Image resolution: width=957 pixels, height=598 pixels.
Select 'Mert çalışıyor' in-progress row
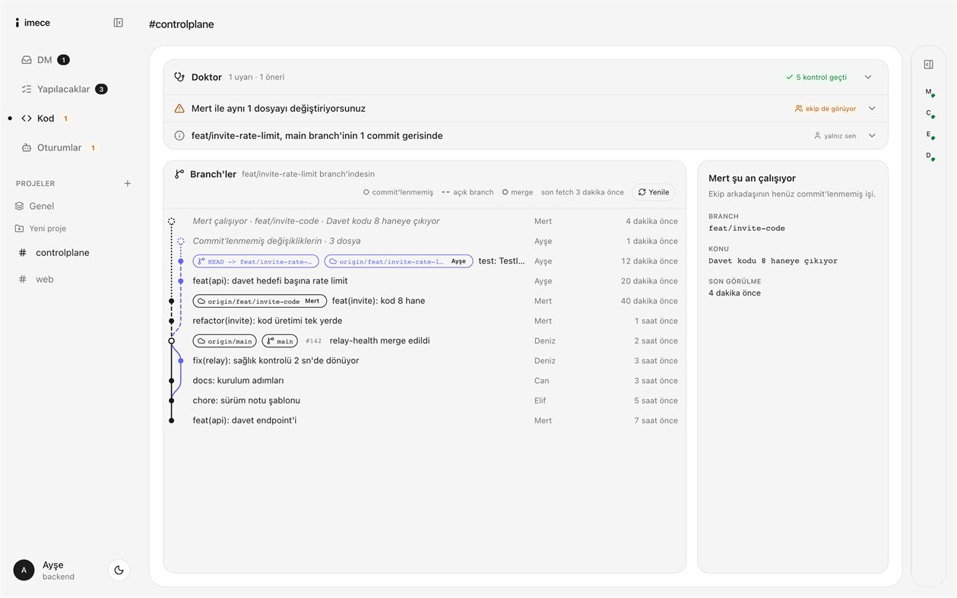[x=424, y=221]
